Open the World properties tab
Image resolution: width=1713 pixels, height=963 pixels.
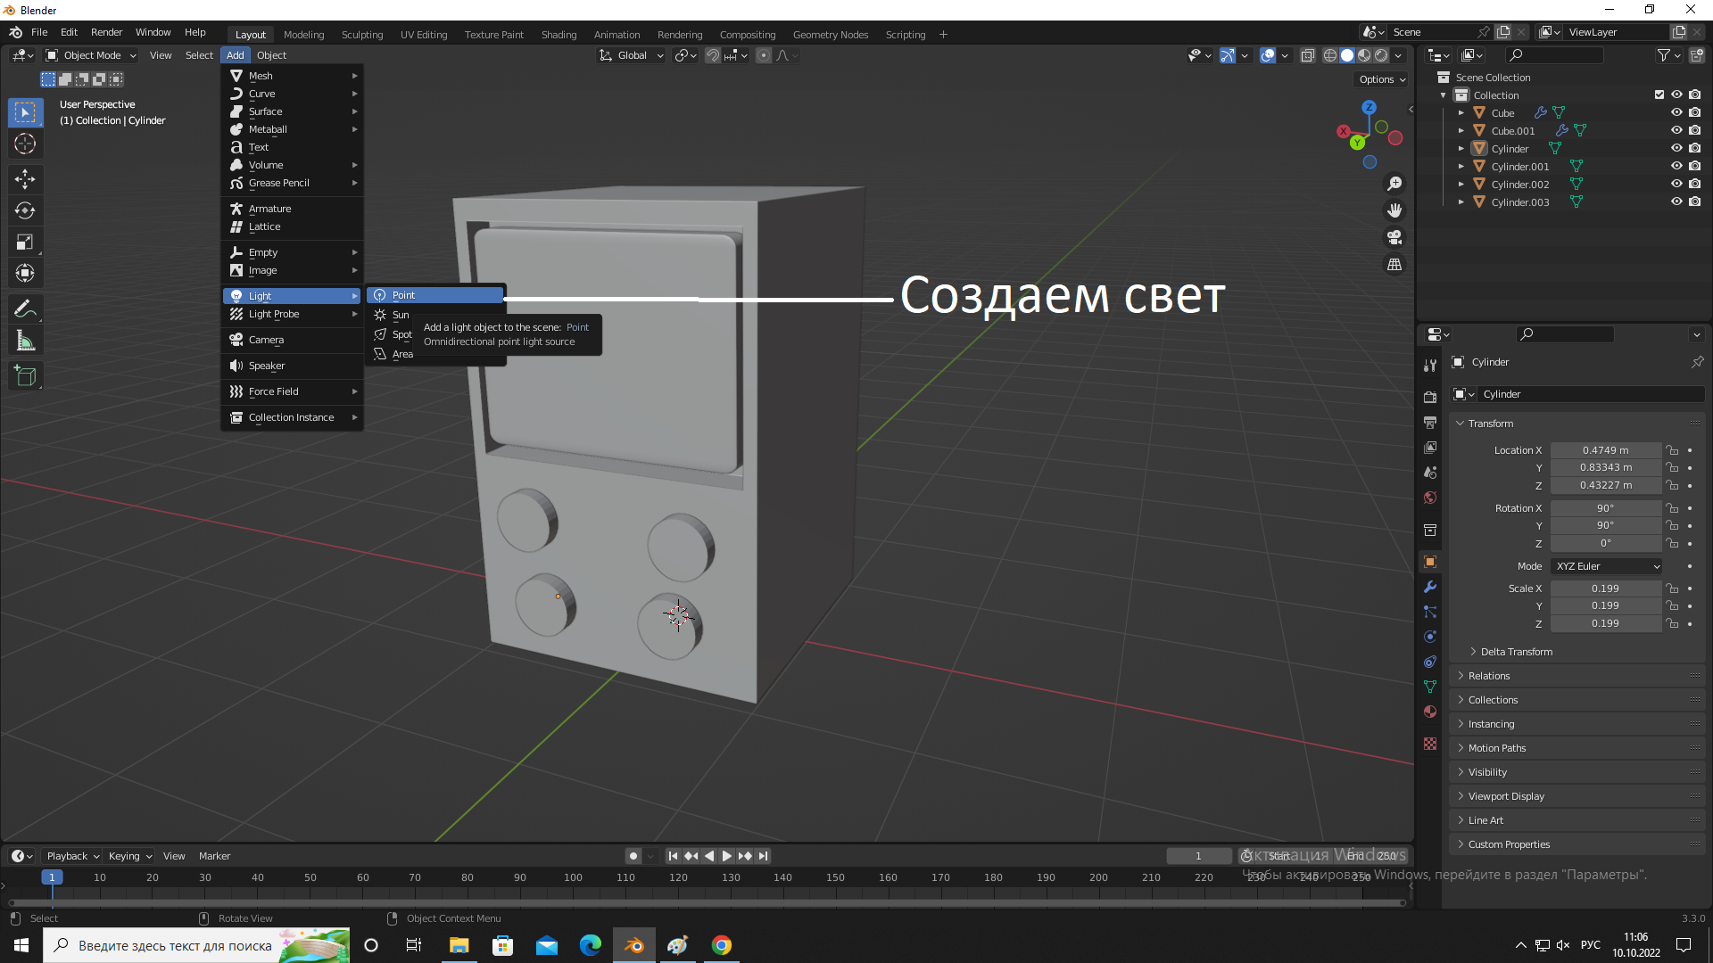point(1430,498)
